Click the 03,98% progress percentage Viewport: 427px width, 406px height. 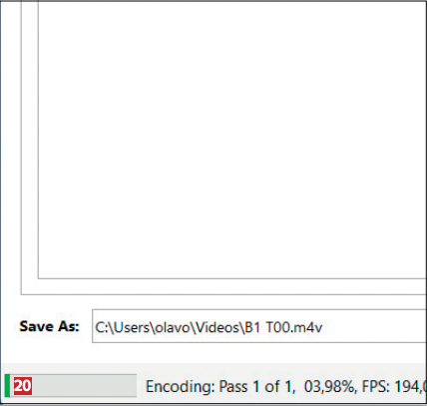[x=330, y=386]
